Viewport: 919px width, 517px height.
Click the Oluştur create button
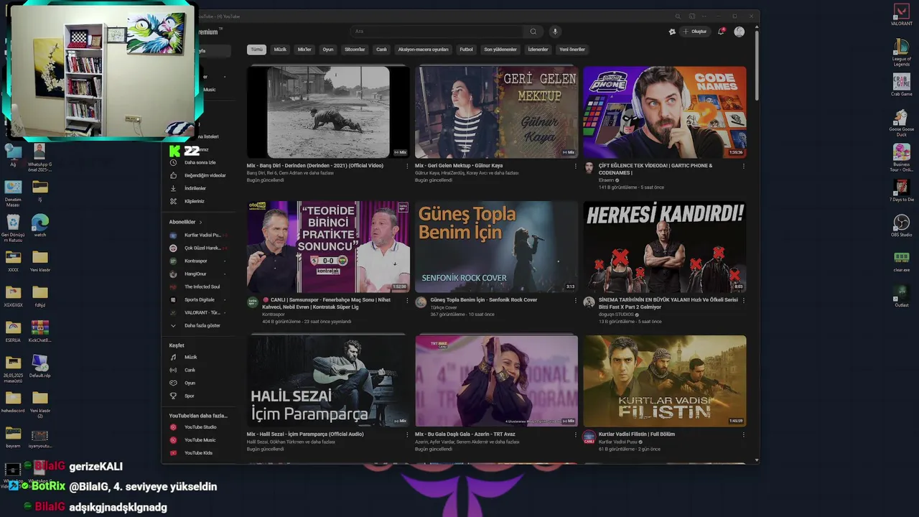[695, 32]
